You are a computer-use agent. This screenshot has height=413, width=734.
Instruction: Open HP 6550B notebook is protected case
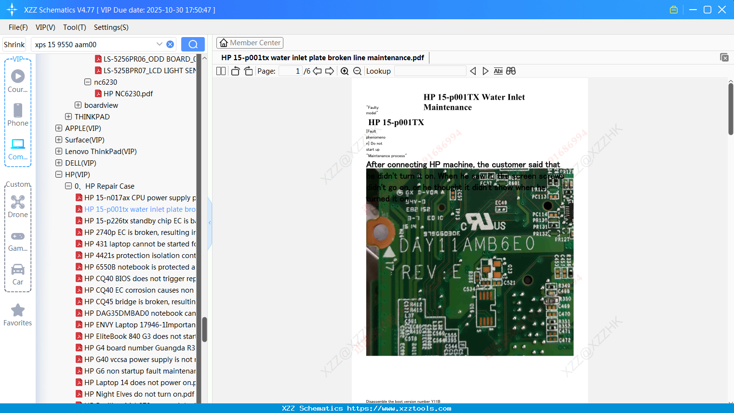[135, 267]
